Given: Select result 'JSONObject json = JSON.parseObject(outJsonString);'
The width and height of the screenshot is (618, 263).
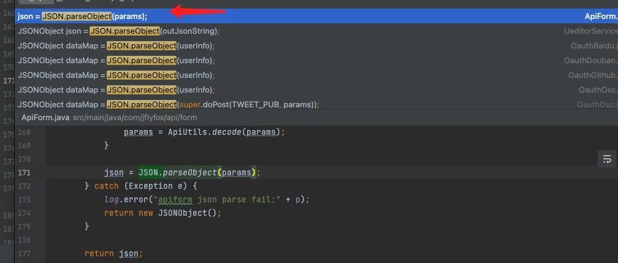Looking at the screenshot, I should click(x=316, y=31).
